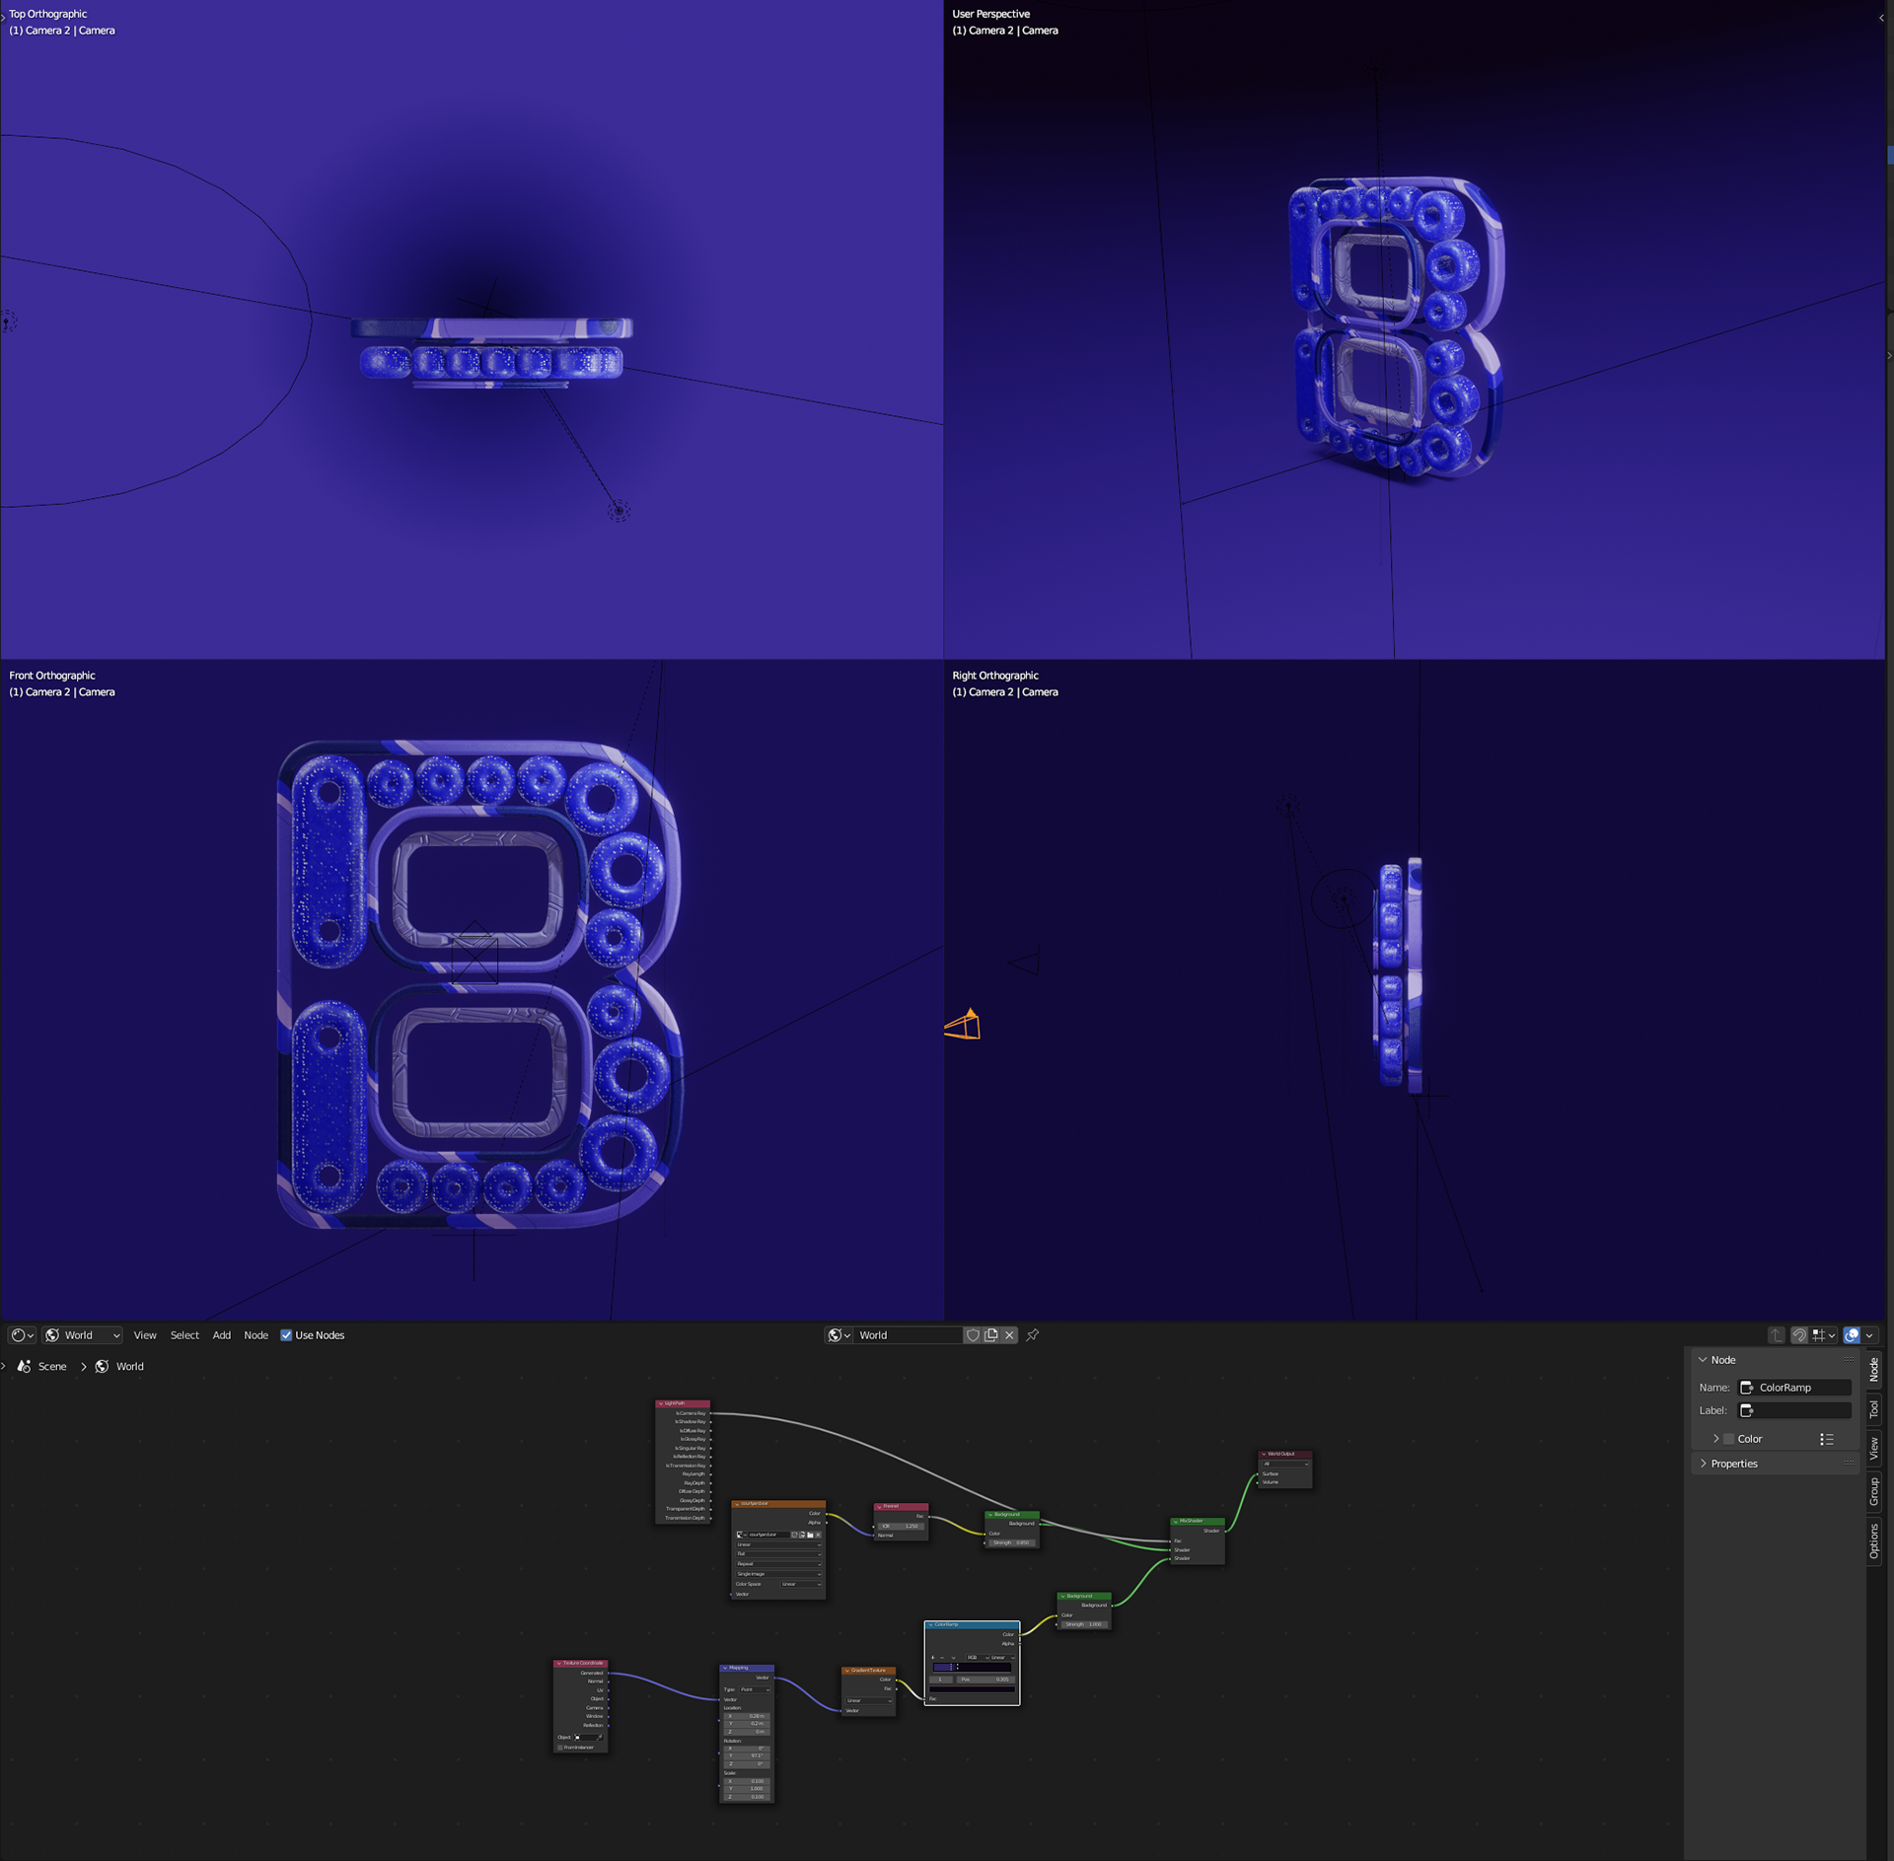The image size is (1894, 1861).
Task: Click the fake user shield icon
Action: click(973, 1335)
